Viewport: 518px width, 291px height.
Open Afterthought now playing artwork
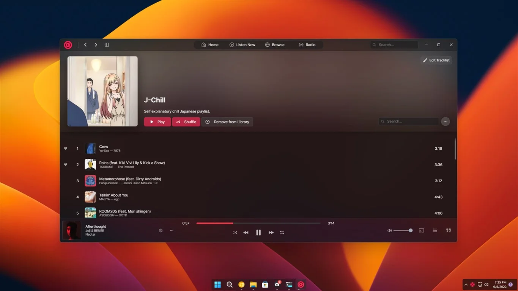coord(72,230)
